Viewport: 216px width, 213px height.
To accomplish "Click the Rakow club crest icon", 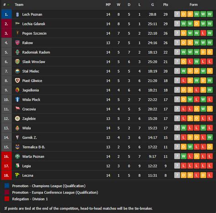I will point(17,43).
